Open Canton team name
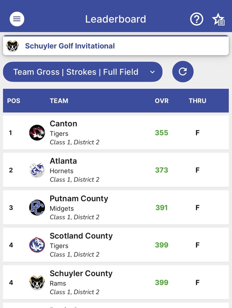Viewport: 232px width, 308px height. (63, 124)
